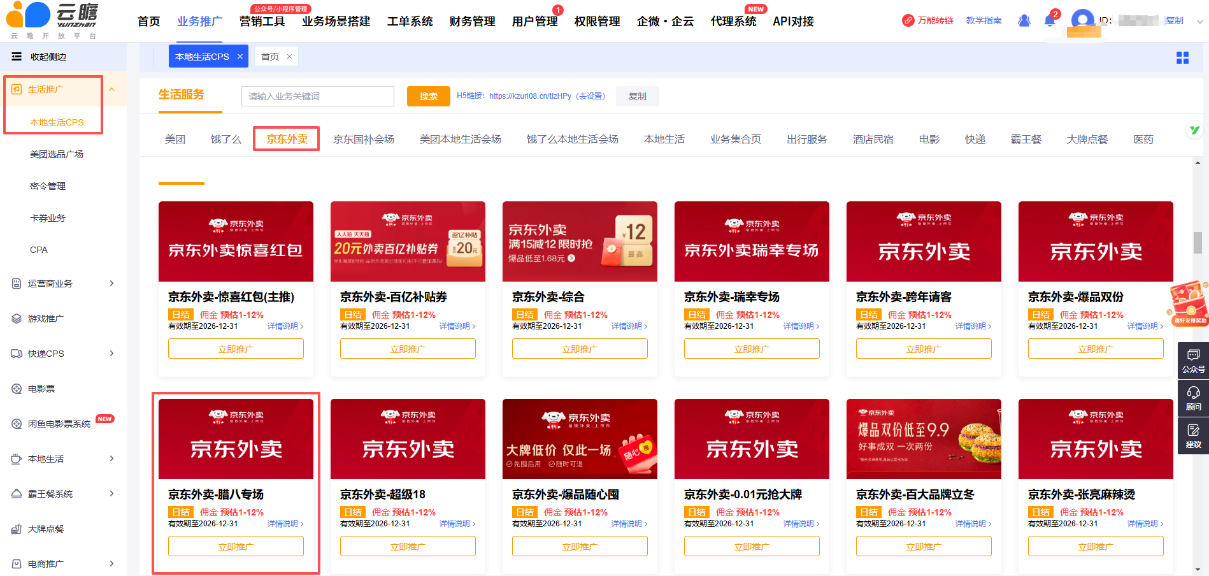Open the user contacts icon in header

pyautogui.click(x=1024, y=21)
